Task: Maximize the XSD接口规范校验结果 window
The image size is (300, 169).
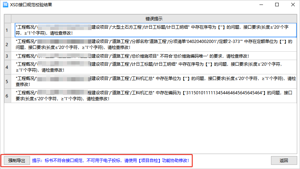Action: coord(277,5)
